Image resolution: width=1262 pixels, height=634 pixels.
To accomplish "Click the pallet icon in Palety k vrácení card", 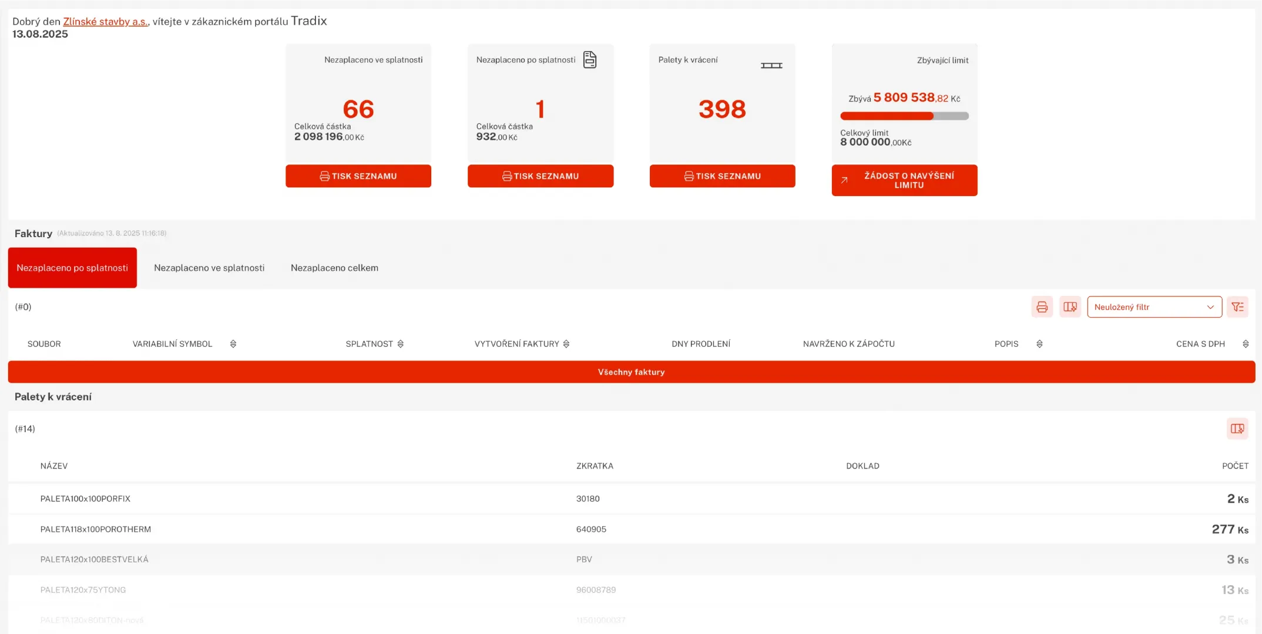I will pos(771,65).
